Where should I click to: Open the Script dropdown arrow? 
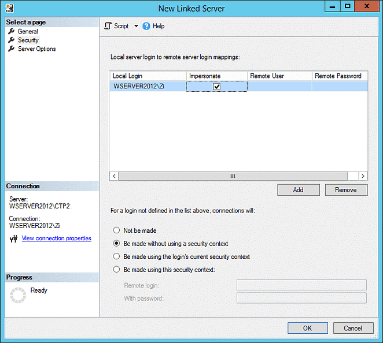pos(136,26)
